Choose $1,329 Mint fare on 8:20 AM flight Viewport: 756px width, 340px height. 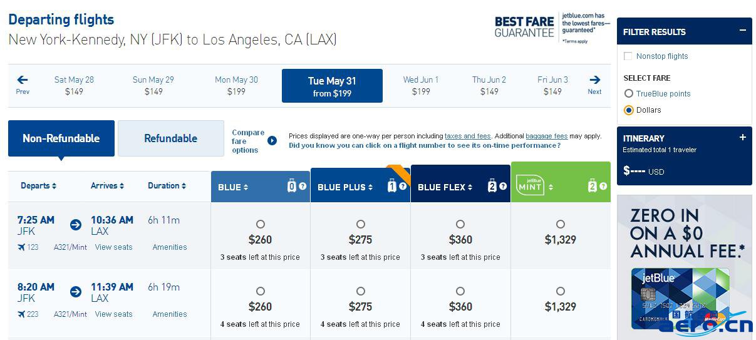561,291
